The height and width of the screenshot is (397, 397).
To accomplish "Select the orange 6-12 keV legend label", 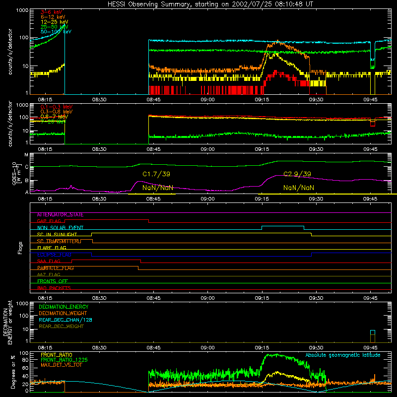I will click(x=53, y=17).
